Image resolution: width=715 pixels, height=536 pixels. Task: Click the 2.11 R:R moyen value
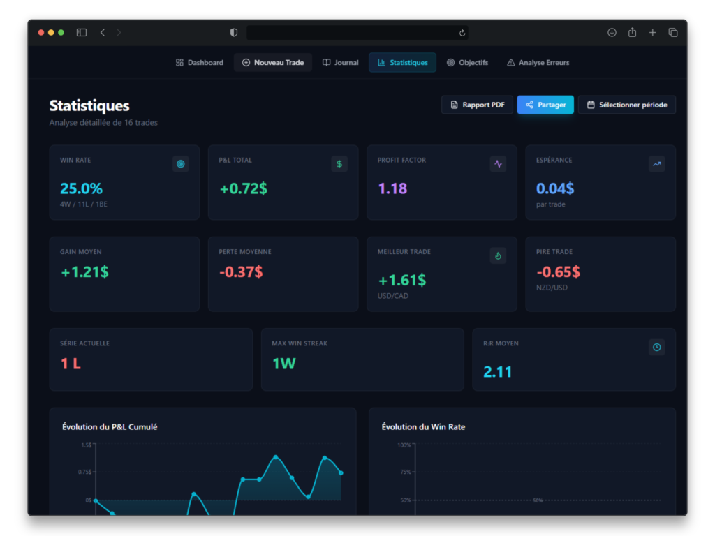click(497, 372)
